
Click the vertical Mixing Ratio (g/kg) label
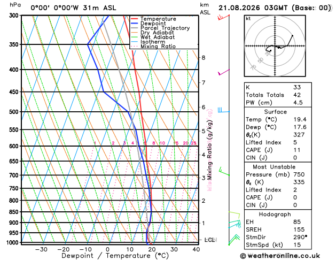pos(209,150)
